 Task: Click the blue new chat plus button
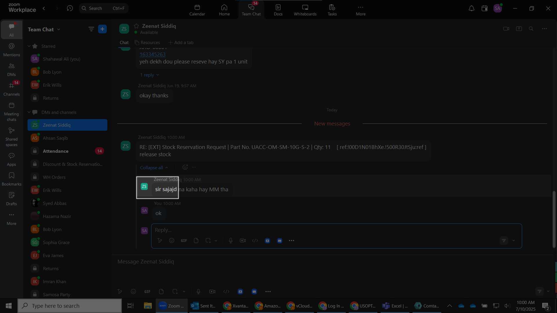point(102,29)
